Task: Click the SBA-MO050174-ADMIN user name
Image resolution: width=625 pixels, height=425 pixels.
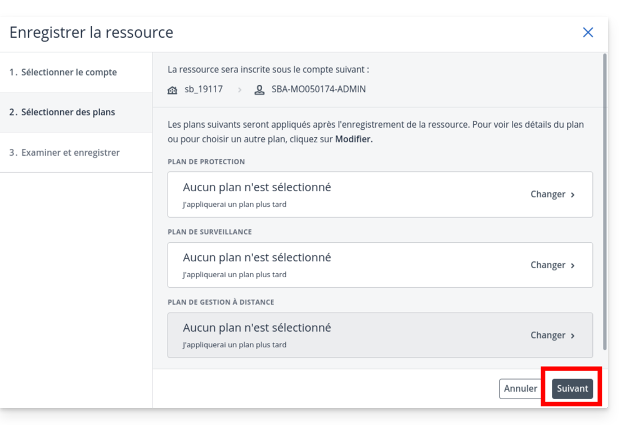Action: (x=318, y=89)
